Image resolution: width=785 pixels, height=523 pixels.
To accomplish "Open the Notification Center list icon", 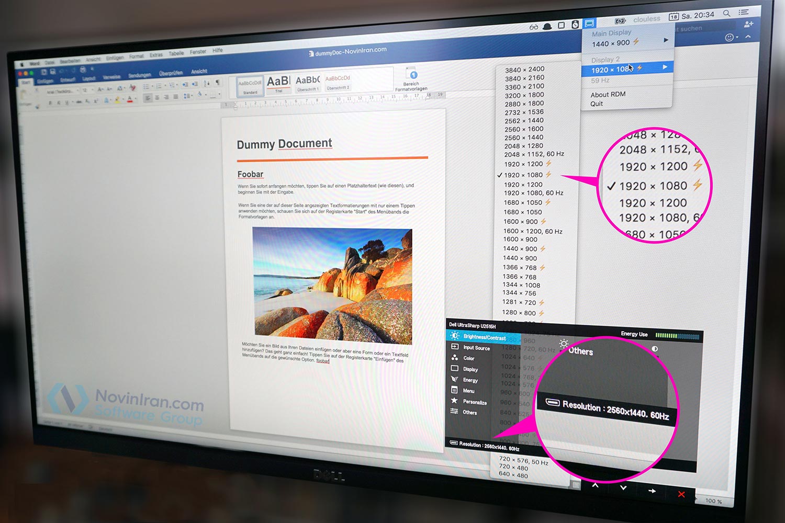I will point(743,12).
